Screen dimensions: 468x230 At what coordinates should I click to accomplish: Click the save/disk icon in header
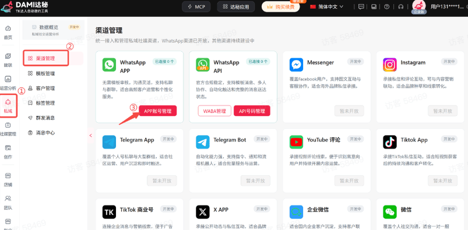point(374,7)
